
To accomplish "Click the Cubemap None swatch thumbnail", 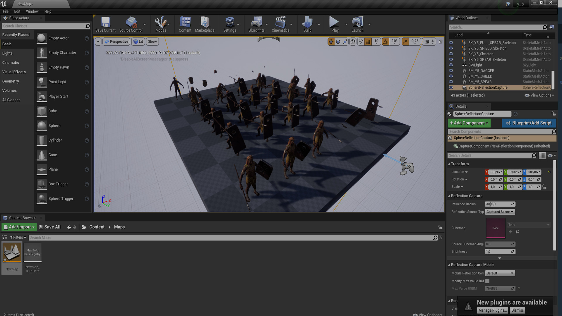I will (495, 228).
